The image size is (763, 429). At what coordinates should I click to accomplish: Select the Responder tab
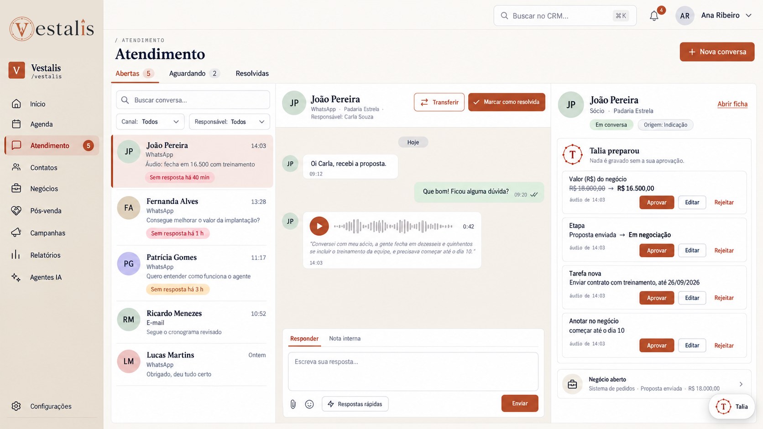pyautogui.click(x=304, y=338)
